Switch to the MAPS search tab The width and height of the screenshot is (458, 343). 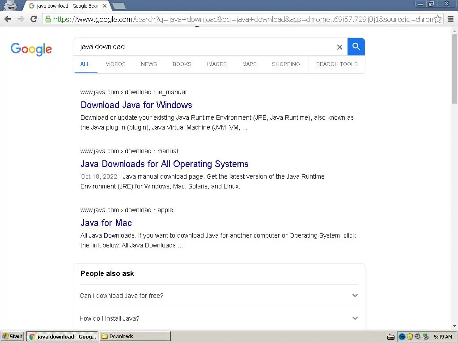[x=250, y=64]
